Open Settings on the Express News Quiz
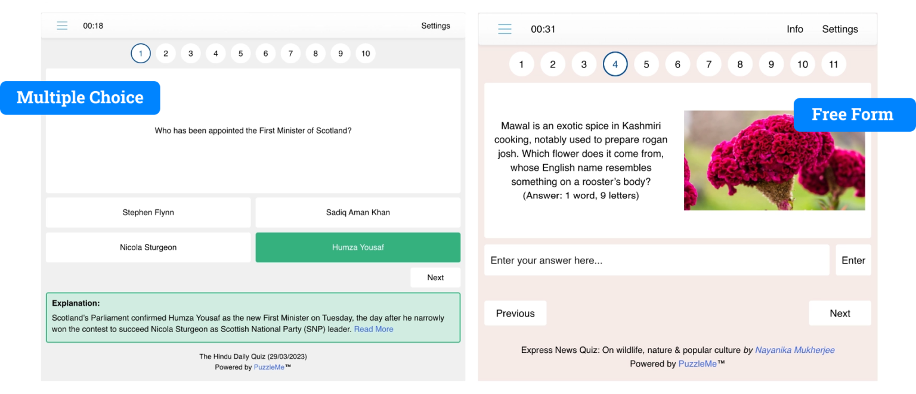This screenshot has width=916, height=394. coord(840,29)
